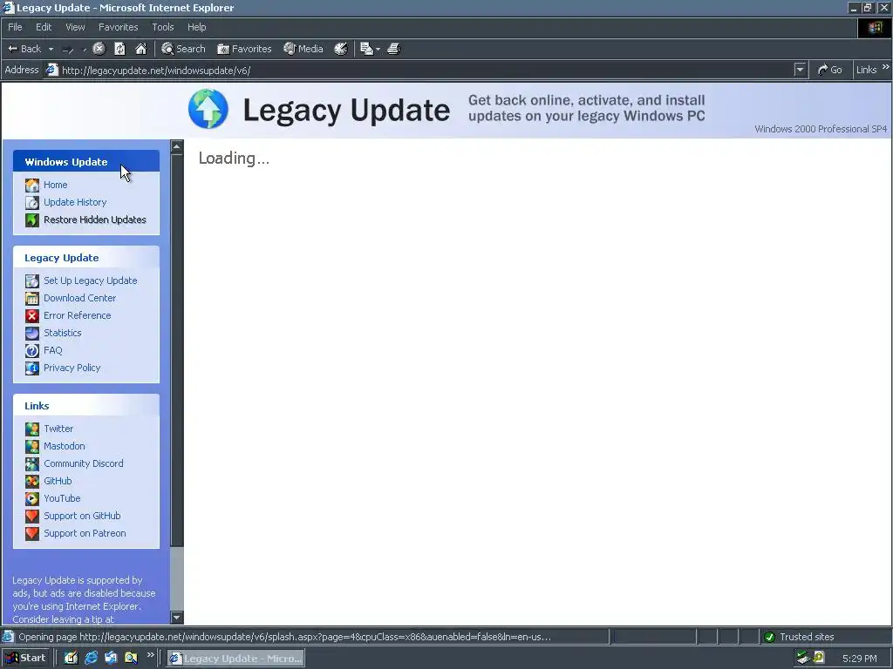893x669 pixels.
Task: Click the Statistics pie icon
Action: point(32,334)
